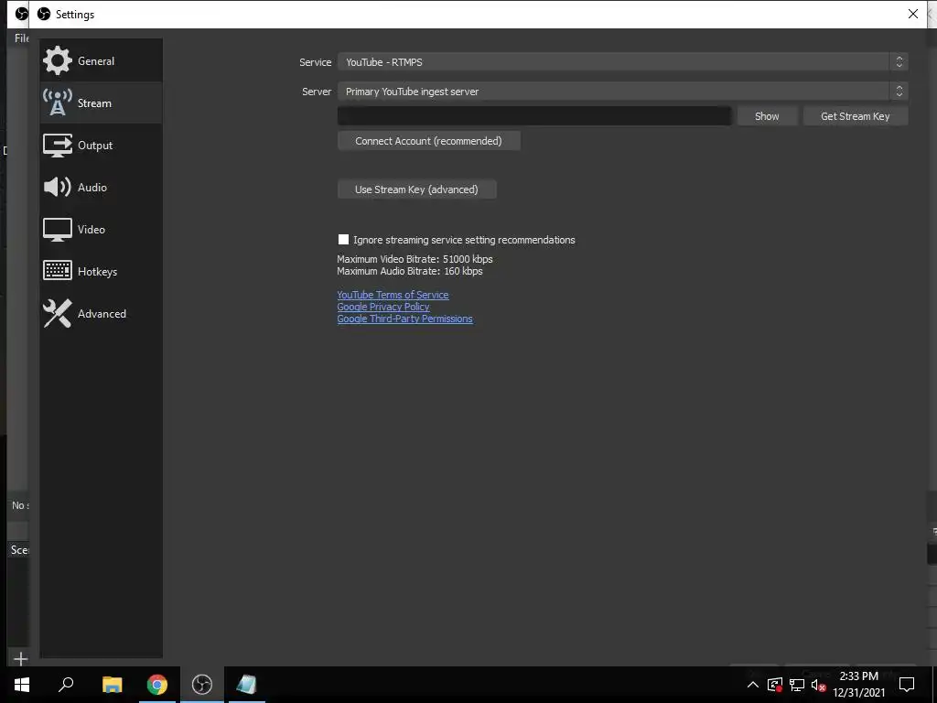Screen dimensions: 937x703
Task: Click the Show stream key button
Action: pos(767,116)
